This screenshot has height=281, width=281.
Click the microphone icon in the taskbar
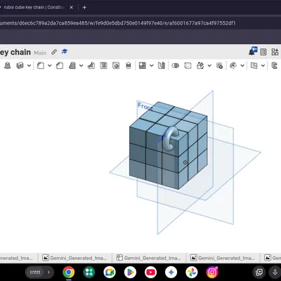pos(275,272)
